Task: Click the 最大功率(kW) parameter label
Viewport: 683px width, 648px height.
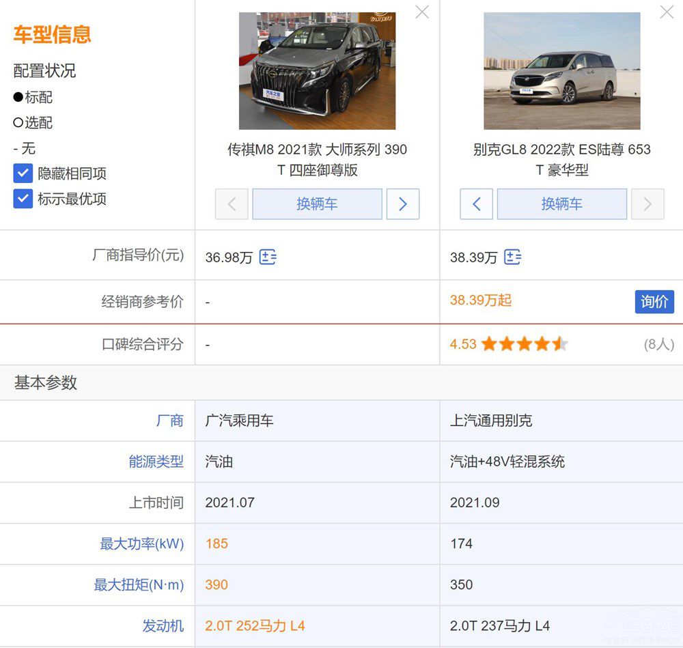Action: tap(141, 544)
